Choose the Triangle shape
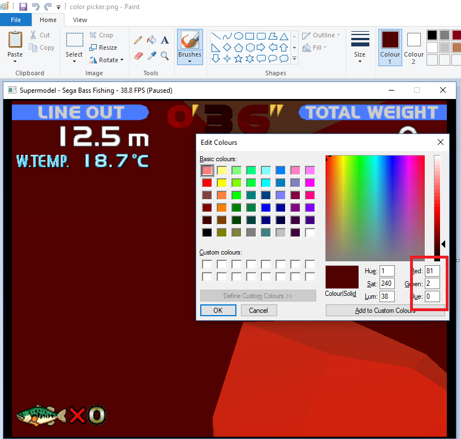The image size is (461, 439). click(284, 36)
